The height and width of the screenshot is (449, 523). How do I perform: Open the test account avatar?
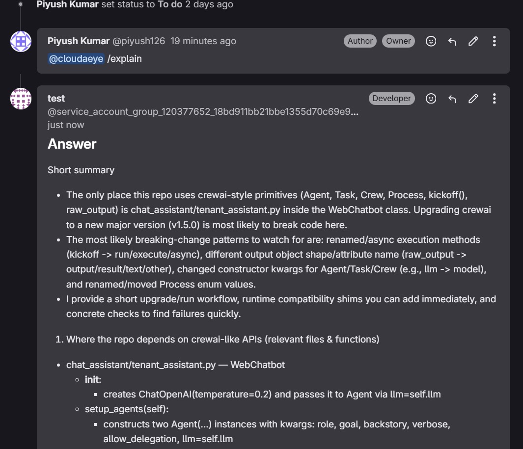point(21,98)
